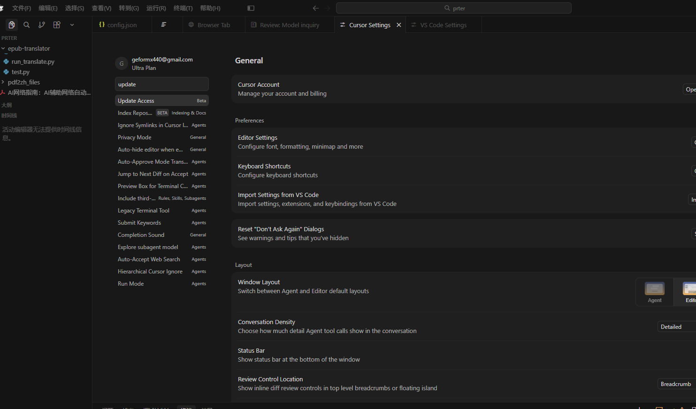Click the prter command search box

coord(454,8)
